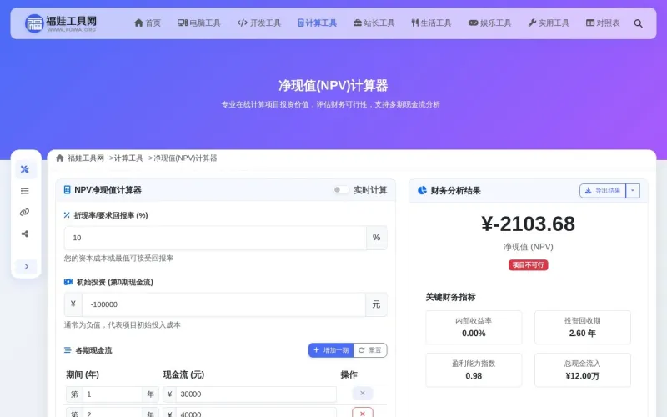Click the 净现值(NPV)计算器 breadcrumb

185,158
